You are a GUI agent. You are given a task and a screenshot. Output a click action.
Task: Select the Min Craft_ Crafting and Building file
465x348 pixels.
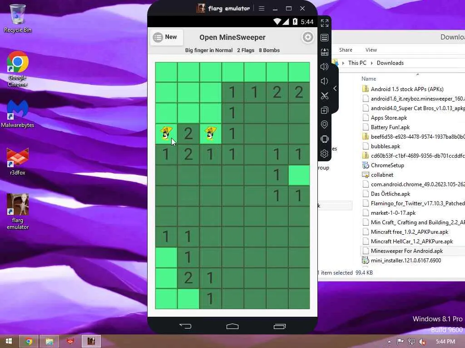click(x=413, y=222)
